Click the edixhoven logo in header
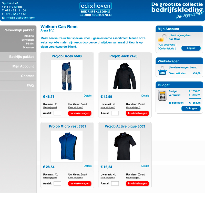205x199 pixels. coord(96,9)
